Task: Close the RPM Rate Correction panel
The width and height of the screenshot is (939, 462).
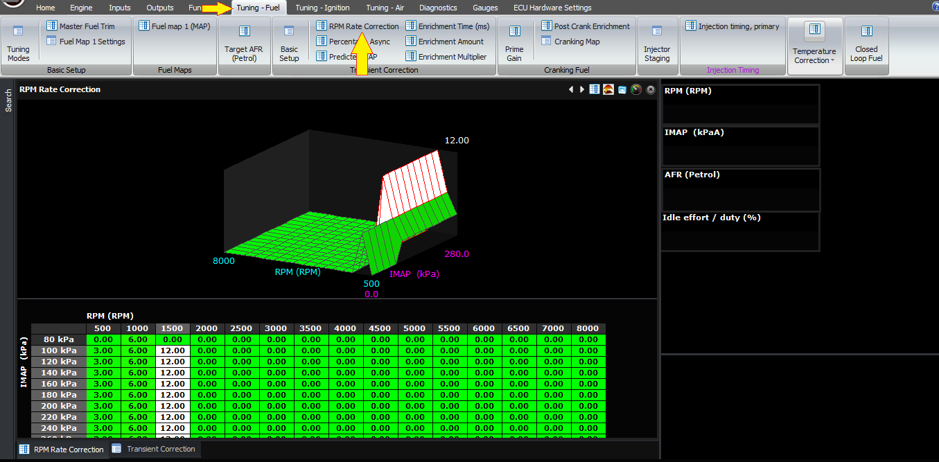Action: coord(651,89)
